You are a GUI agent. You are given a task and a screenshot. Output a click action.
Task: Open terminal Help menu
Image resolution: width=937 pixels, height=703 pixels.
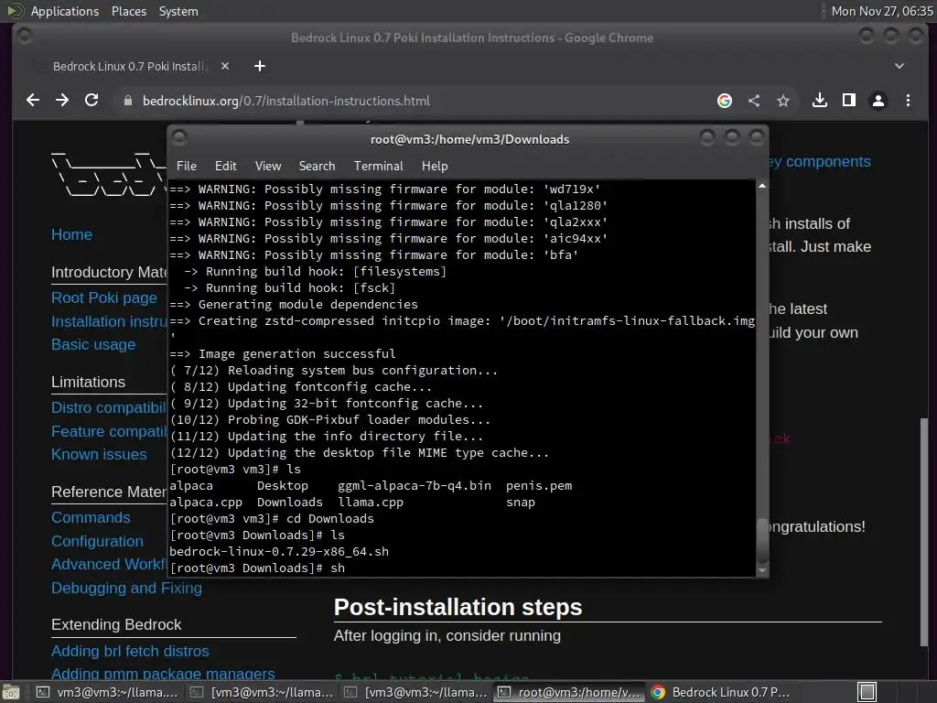pos(435,167)
